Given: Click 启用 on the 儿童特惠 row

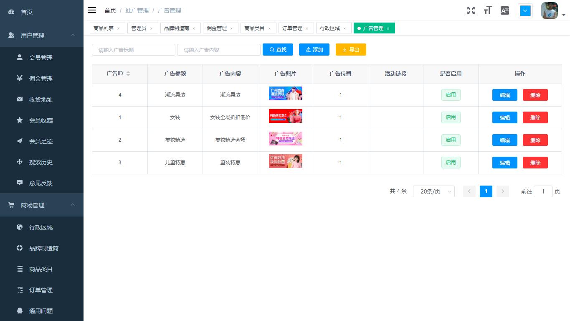Looking at the screenshot, I should [x=451, y=163].
